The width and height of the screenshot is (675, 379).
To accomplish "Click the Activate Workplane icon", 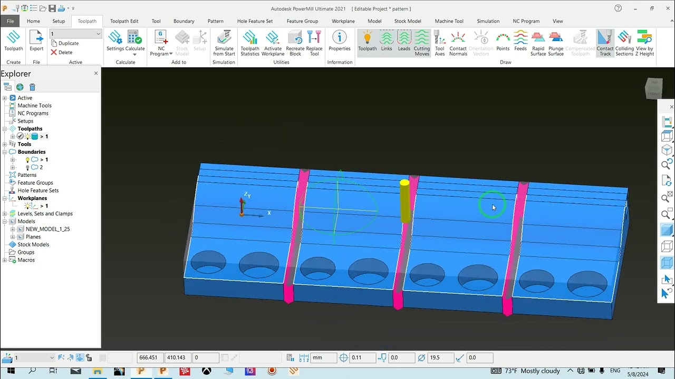I will coord(273,38).
